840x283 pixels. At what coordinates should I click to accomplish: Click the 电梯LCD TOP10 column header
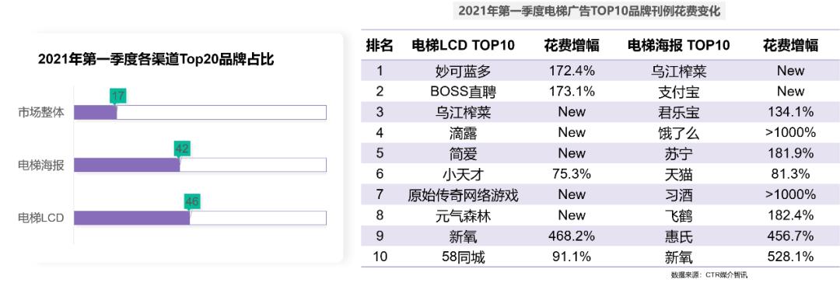[462, 46]
